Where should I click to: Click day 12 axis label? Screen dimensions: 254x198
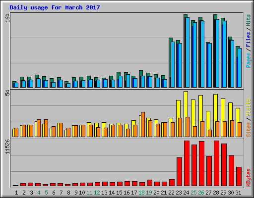click(x=97, y=193)
